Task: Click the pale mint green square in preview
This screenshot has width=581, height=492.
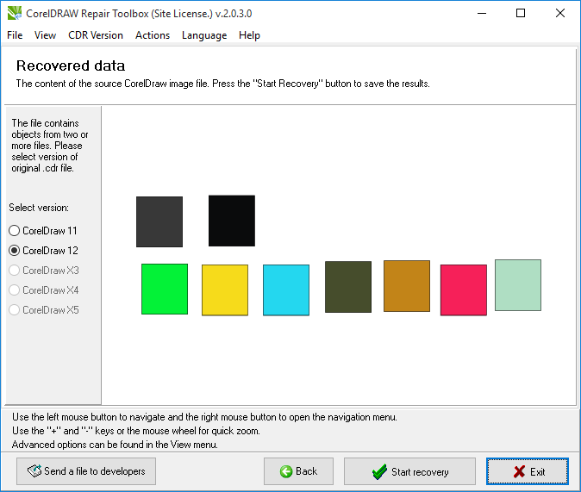Action: pyautogui.click(x=518, y=285)
